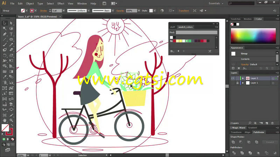Click Stroke label in control bar
The width and height of the screenshot is (280, 157).
click(43, 11)
